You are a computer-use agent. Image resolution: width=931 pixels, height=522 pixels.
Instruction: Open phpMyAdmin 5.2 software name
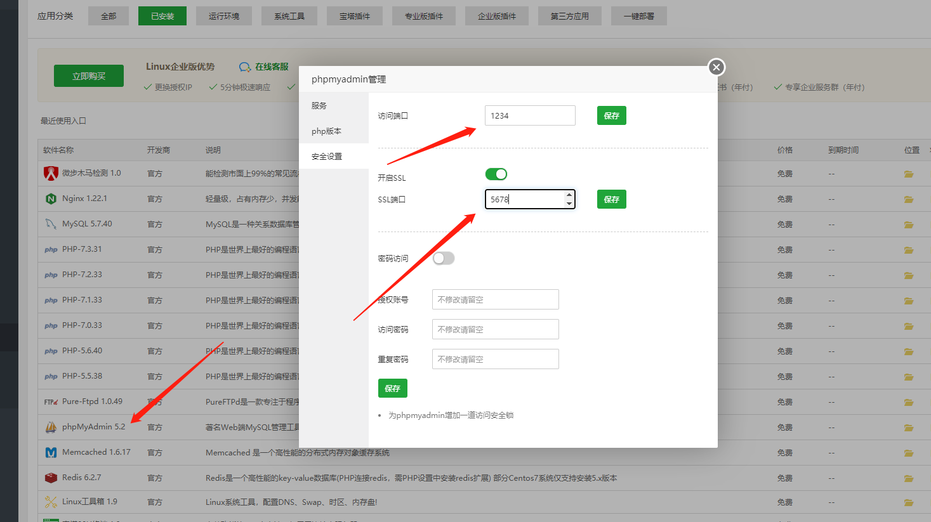coord(94,427)
